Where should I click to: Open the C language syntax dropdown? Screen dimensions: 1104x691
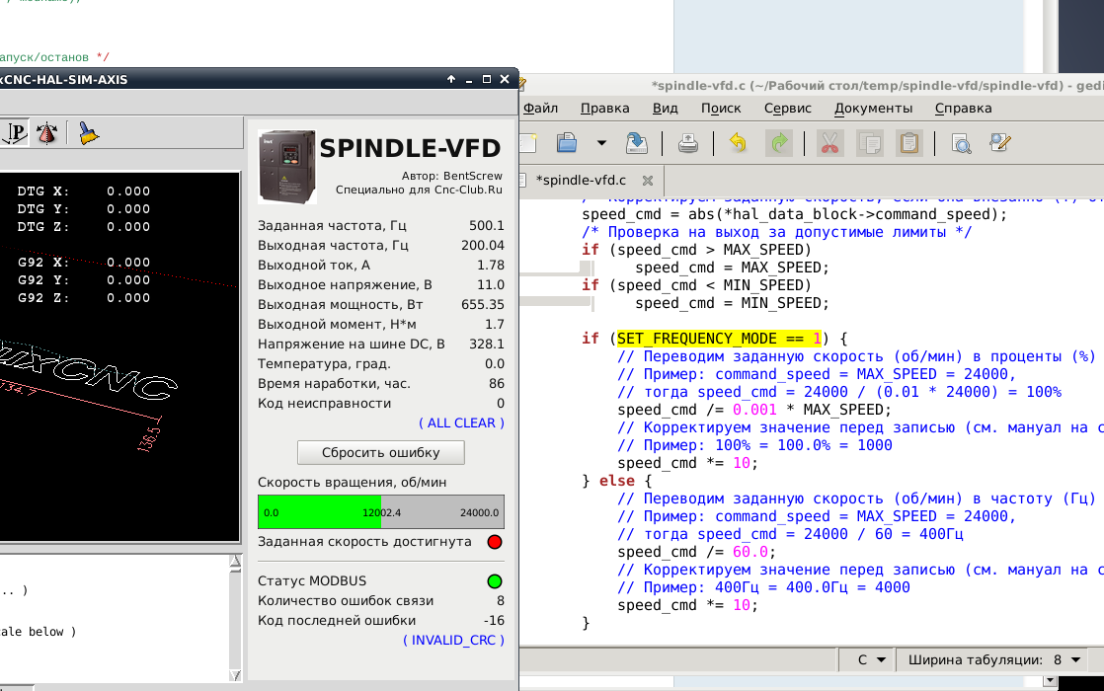tap(869, 659)
